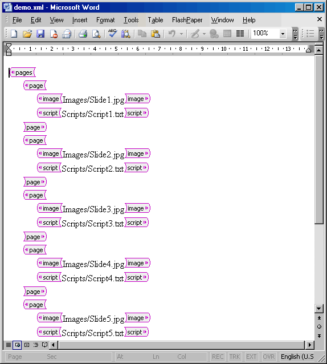Click the Next Page double-down arrow
The image size is (327, 364).
coord(319,336)
